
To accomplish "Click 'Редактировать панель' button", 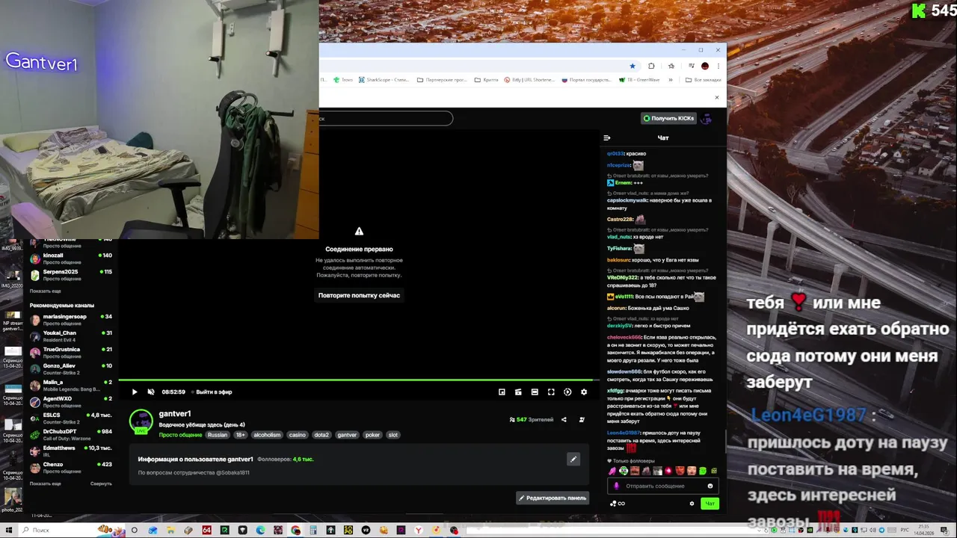I will pos(553,498).
